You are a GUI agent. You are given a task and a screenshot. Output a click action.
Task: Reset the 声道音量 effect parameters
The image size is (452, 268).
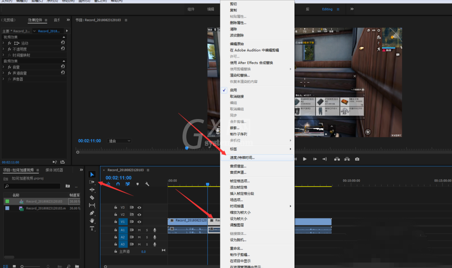coord(63,72)
